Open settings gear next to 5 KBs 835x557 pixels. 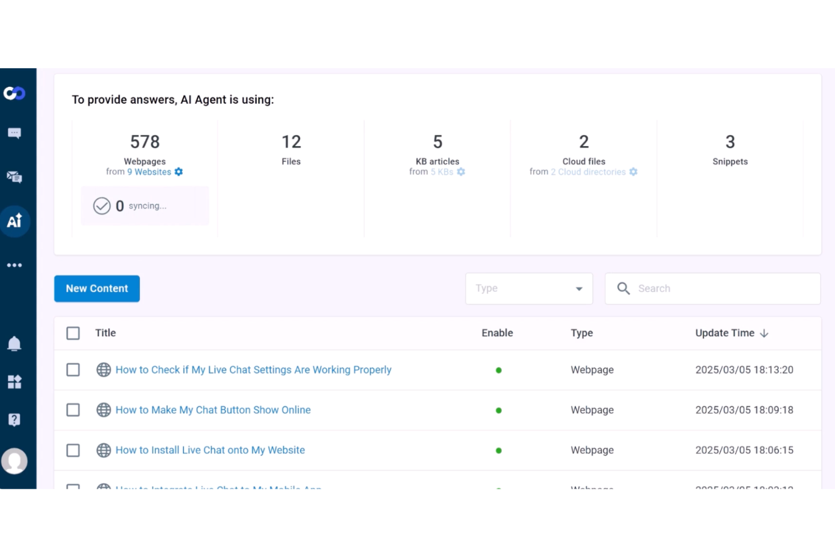461,172
